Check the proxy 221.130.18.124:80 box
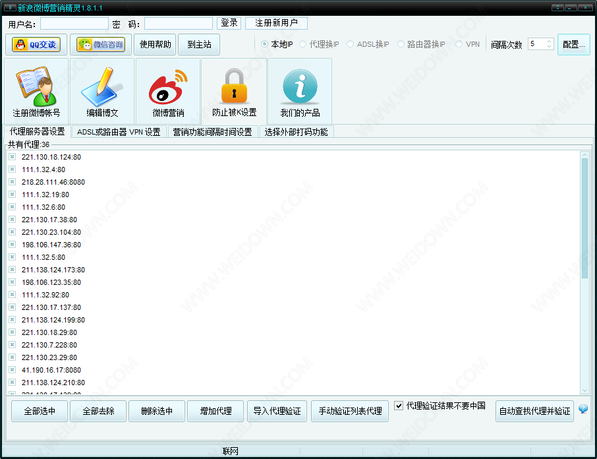This screenshot has height=459, width=597. (x=12, y=156)
